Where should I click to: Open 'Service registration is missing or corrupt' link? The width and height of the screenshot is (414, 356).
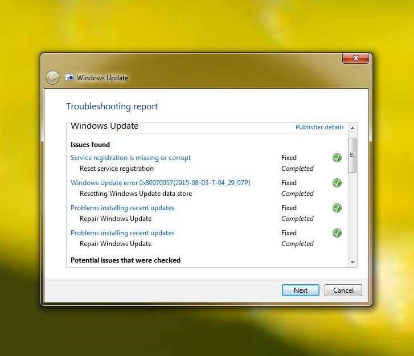(x=131, y=158)
